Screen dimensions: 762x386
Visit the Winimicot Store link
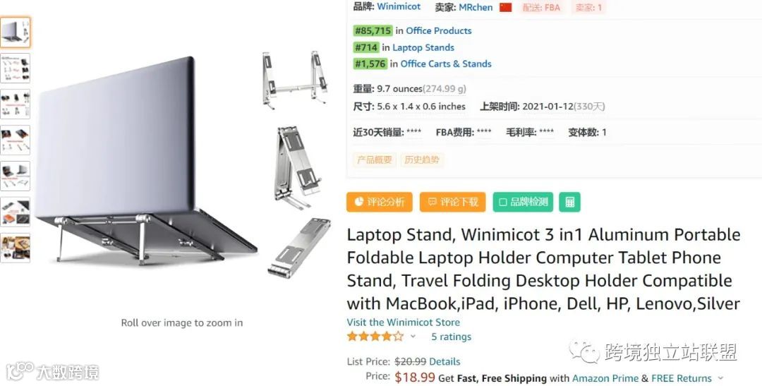point(404,322)
